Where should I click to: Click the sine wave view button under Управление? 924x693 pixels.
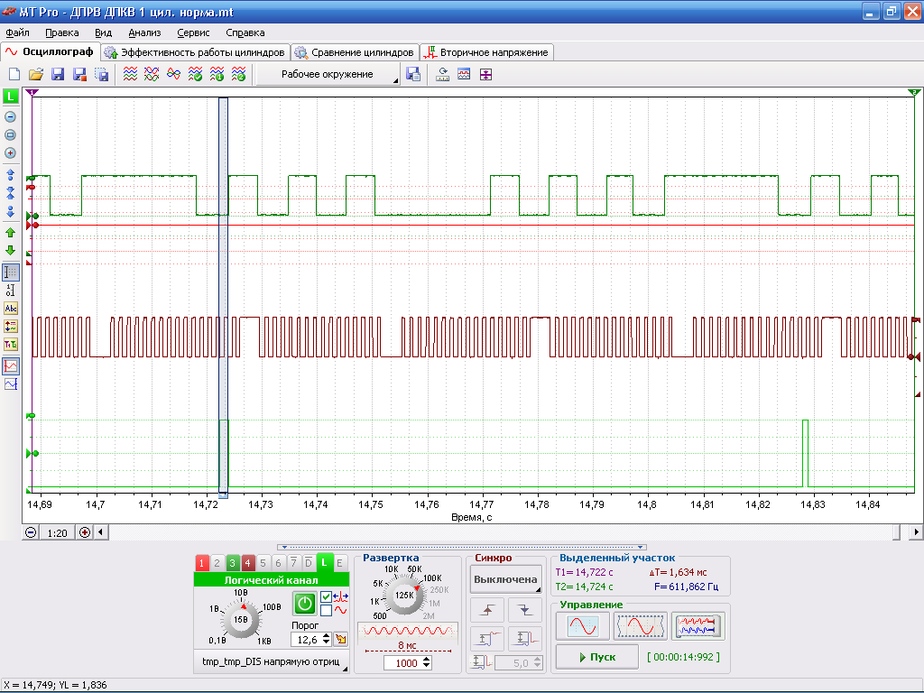[x=583, y=626]
